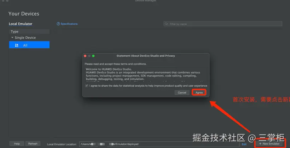Screen dimensions: 290x148
Task: Click the 'Please read and accept these terms' text
Action: (115, 64)
